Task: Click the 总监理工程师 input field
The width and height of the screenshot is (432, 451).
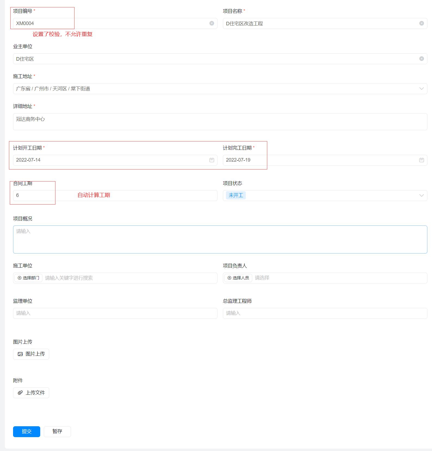Action: 325,313
